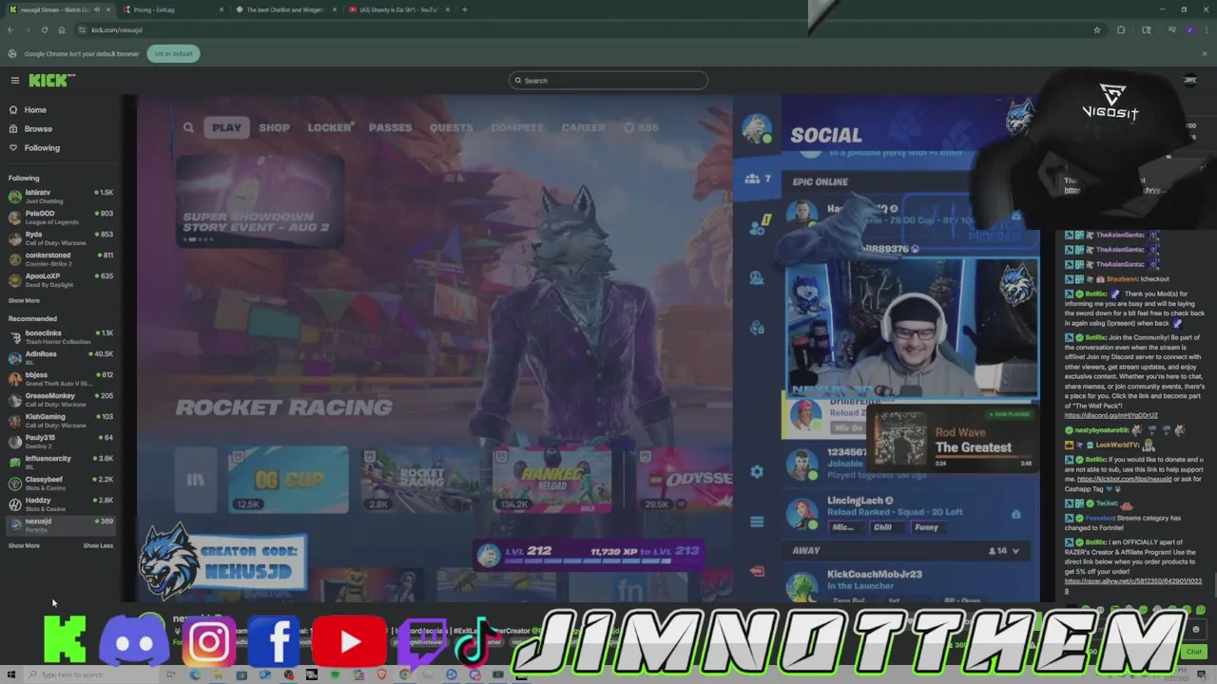Click Set as default button
The width and height of the screenshot is (1217, 684).
(173, 54)
